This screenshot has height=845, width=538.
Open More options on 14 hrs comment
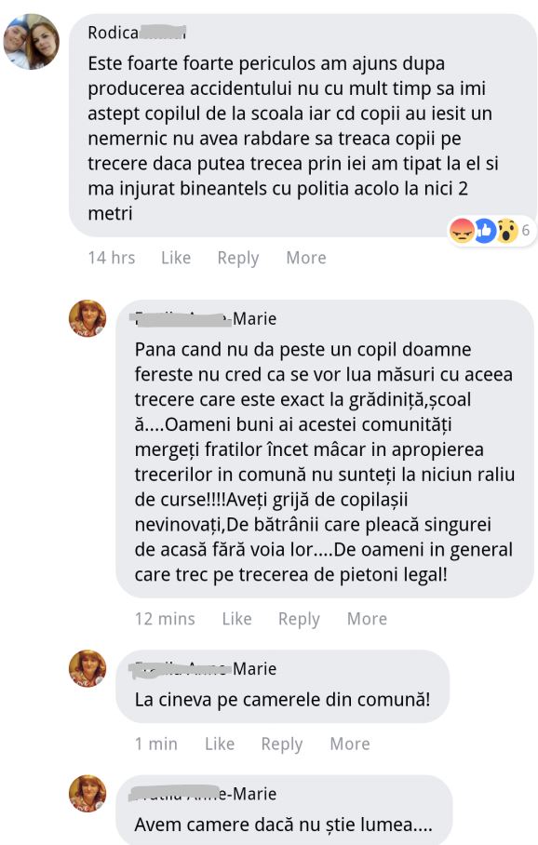305,258
